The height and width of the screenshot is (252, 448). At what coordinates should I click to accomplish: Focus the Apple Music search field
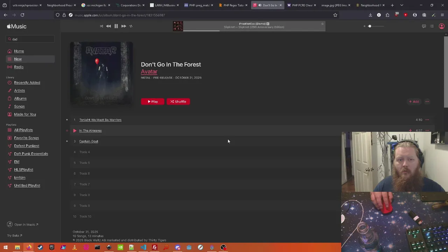[30, 39]
